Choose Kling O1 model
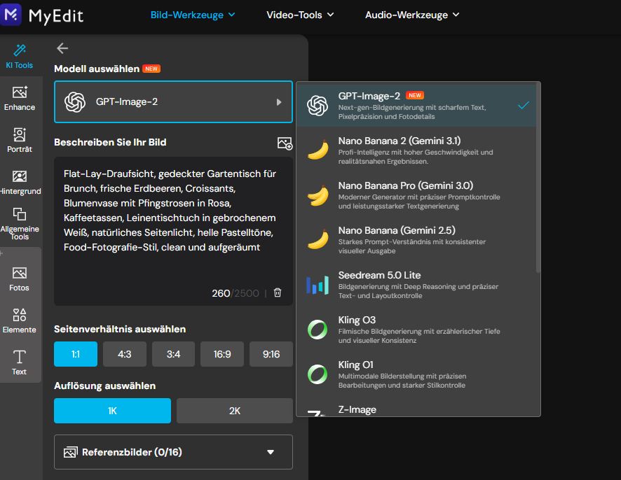The height and width of the screenshot is (480, 621). pos(416,374)
